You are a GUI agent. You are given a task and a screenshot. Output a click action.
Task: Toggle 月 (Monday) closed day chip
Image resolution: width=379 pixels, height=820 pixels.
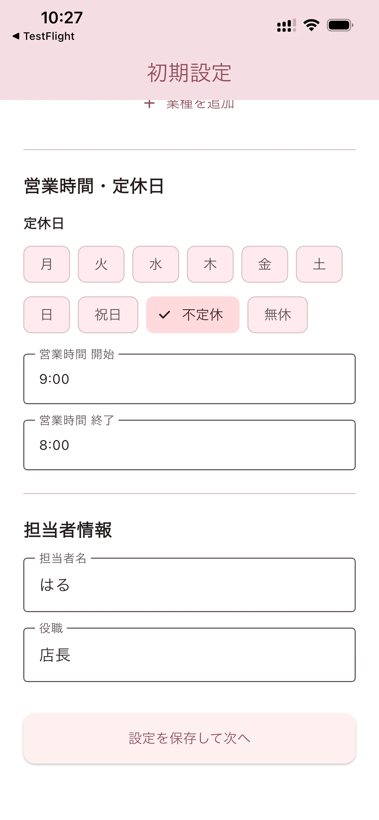pyautogui.click(x=47, y=264)
